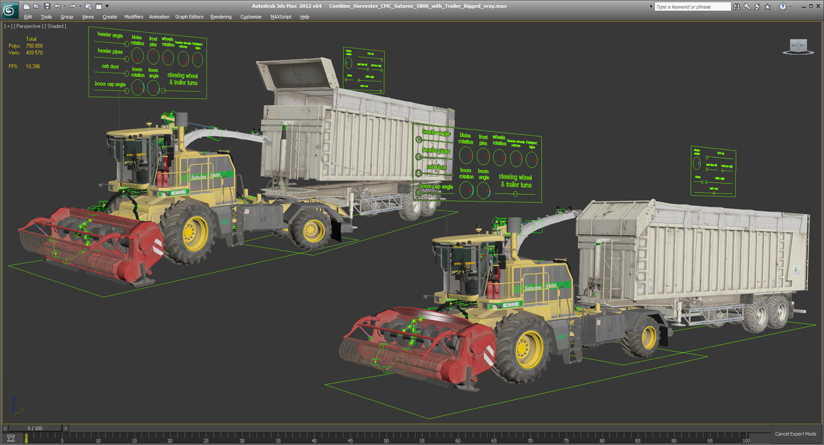Click the search keyword or phrase field
The image size is (824, 445).
(692, 7)
